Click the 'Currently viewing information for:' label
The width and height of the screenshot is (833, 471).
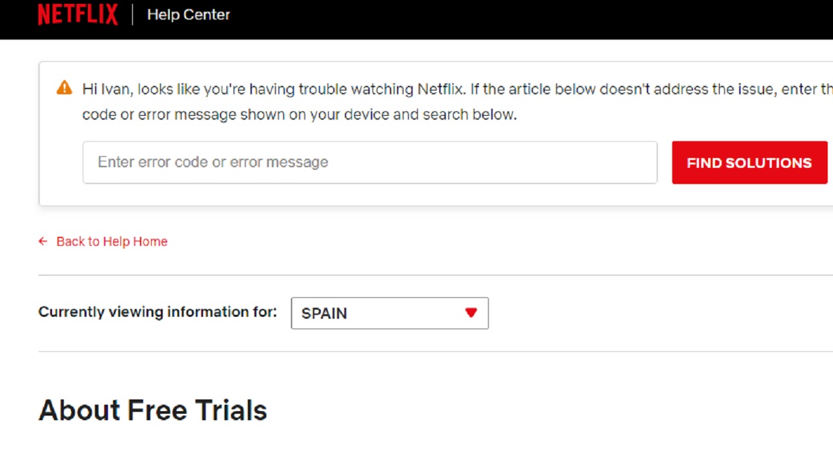tap(157, 312)
